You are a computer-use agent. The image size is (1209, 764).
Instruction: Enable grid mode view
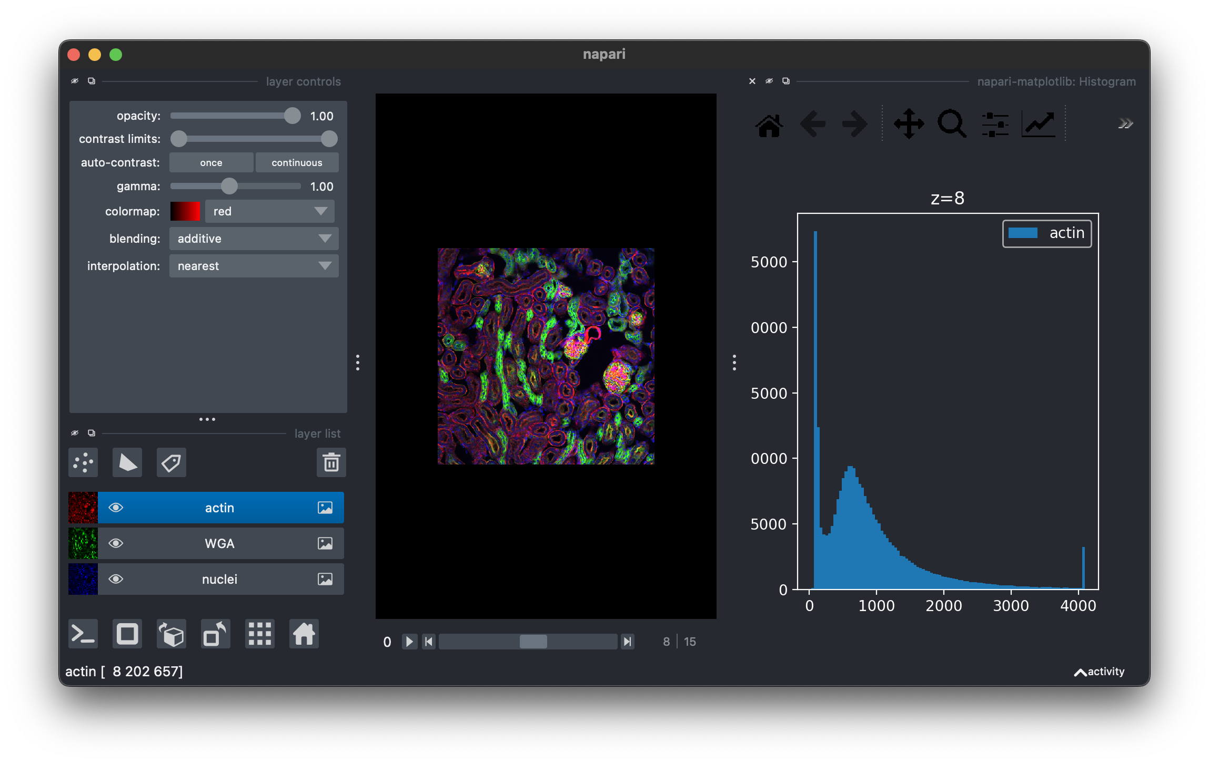point(260,634)
